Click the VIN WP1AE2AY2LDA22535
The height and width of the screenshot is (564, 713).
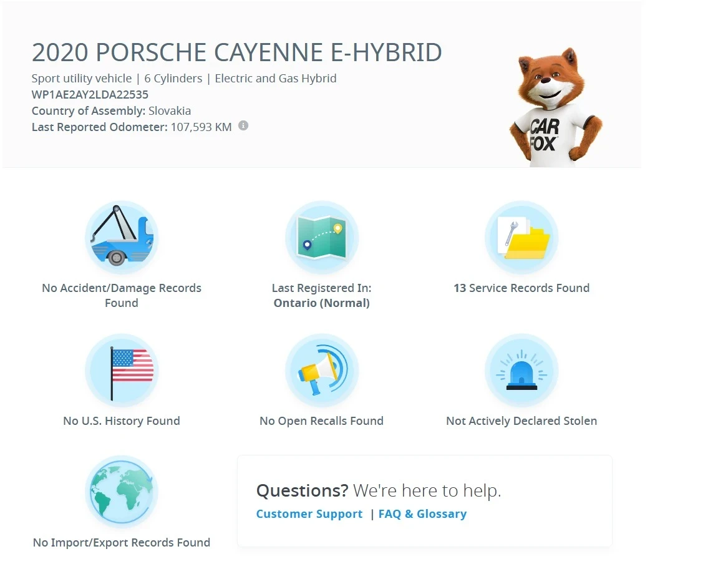pyautogui.click(x=90, y=95)
